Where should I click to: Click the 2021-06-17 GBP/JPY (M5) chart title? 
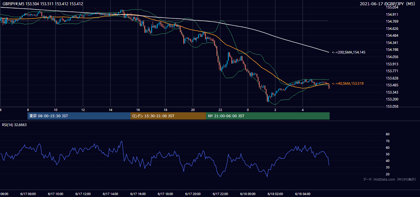click(x=388, y=4)
